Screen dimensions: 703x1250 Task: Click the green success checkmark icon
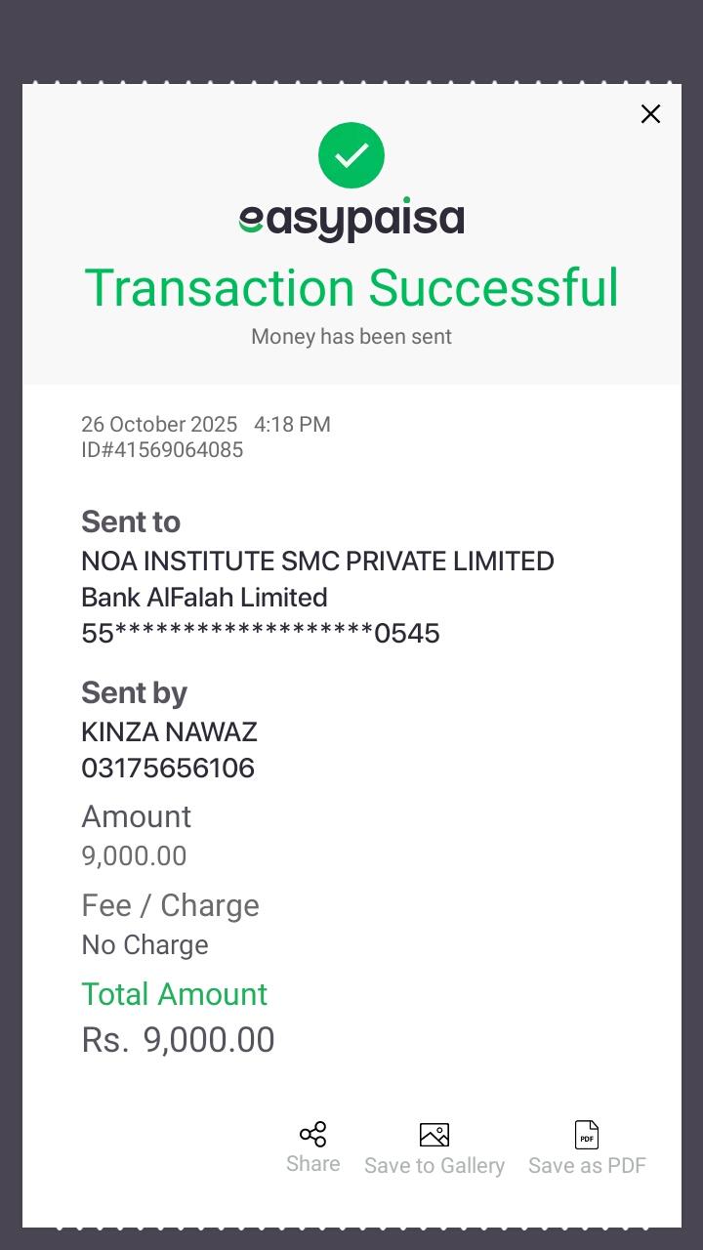(351, 155)
